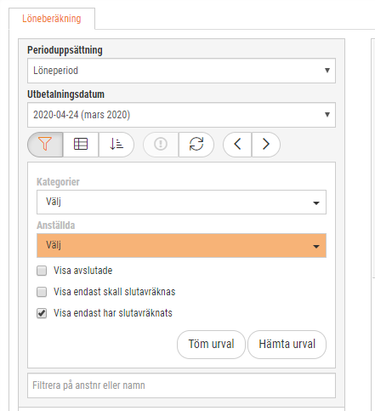The width and height of the screenshot is (375, 411).
Task: Click the arrow on the Anställda dropdown
Action: tap(316, 246)
